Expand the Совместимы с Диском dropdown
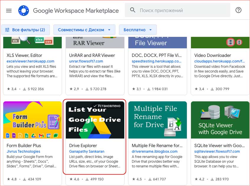The width and height of the screenshot is (250, 186). coord(84,30)
